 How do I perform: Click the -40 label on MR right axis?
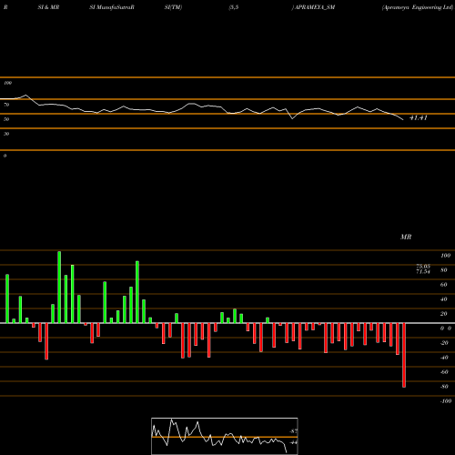point(444,358)
